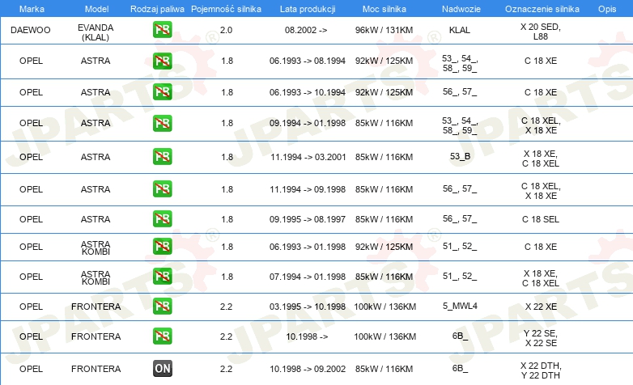Select the X 20 SED, L88 engine code cell
The image size is (633, 385).
[541, 32]
